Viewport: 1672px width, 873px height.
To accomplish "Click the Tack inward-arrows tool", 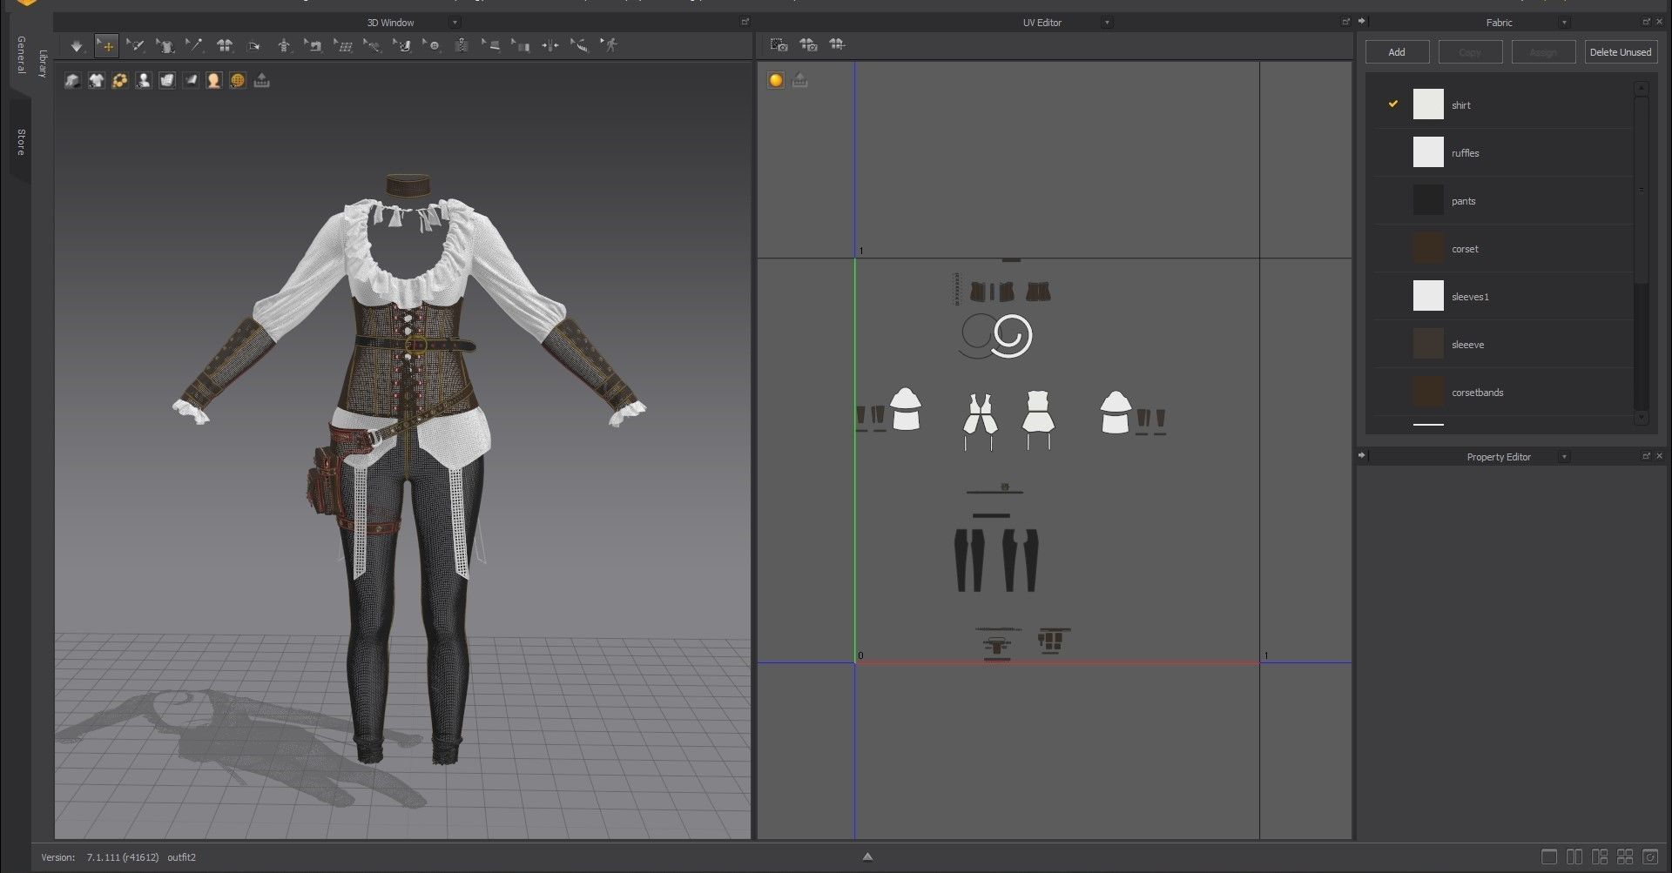I will coord(550,45).
